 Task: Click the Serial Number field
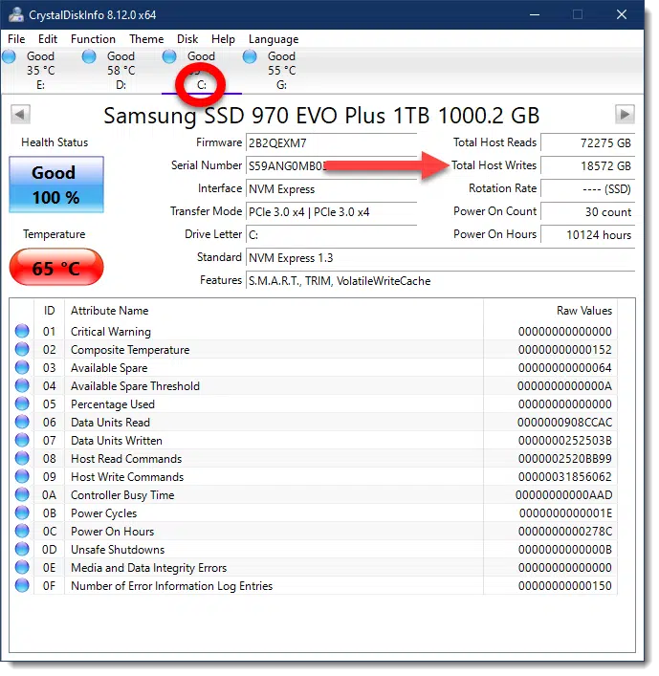tap(331, 166)
